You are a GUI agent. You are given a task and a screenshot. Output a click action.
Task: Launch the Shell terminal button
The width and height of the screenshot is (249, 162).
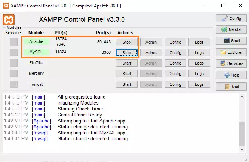pyautogui.click(x=231, y=41)
